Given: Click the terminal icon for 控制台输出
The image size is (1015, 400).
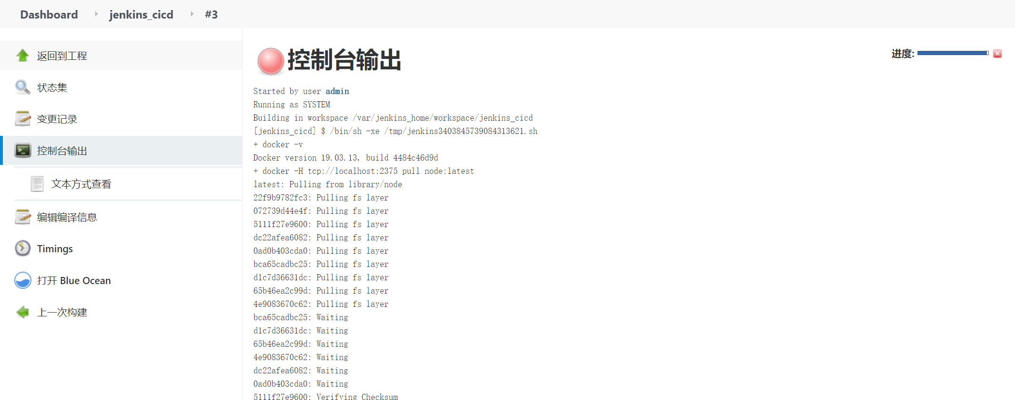Looking at the screenshot, I should coord(22,151).
